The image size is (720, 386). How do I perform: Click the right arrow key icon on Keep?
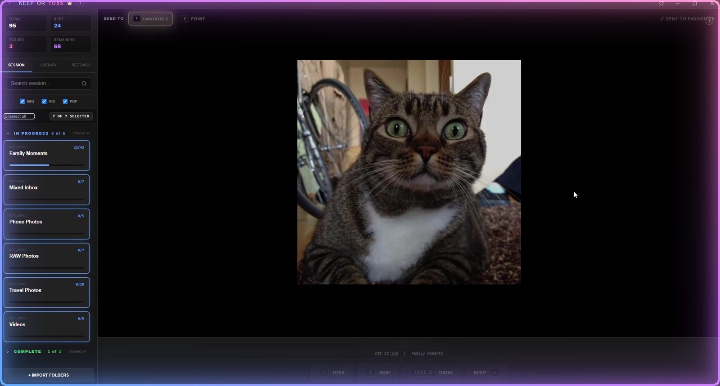[495, 373]
